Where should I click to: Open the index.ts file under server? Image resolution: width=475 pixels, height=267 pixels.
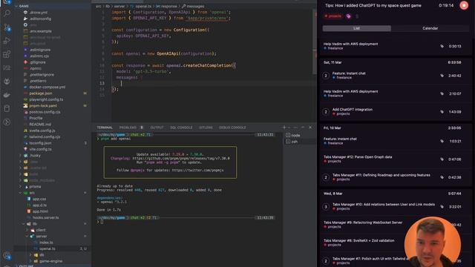point(46,243)
